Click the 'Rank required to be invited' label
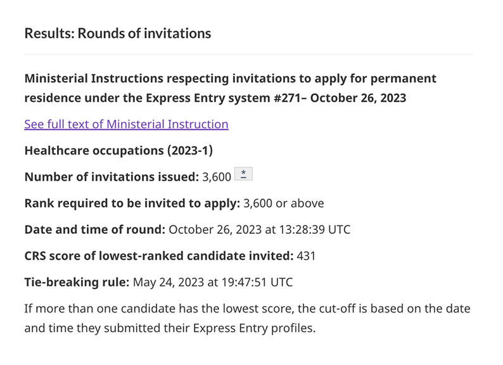The width and height of the screenshot is (503, 365). tap(132, 203)
